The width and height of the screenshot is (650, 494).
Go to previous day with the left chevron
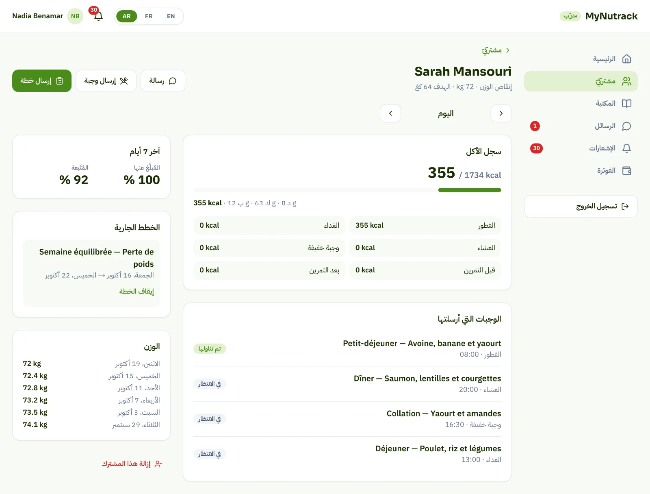click(390, 113)
